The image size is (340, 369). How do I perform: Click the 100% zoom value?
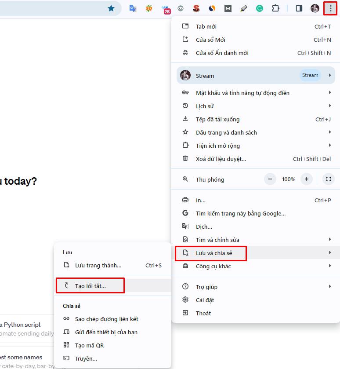tap(288, 179)
